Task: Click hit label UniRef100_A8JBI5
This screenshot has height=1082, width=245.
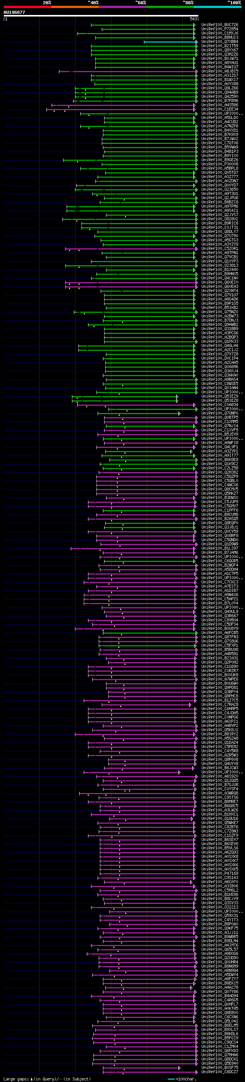Action: (x=220, y=71)
